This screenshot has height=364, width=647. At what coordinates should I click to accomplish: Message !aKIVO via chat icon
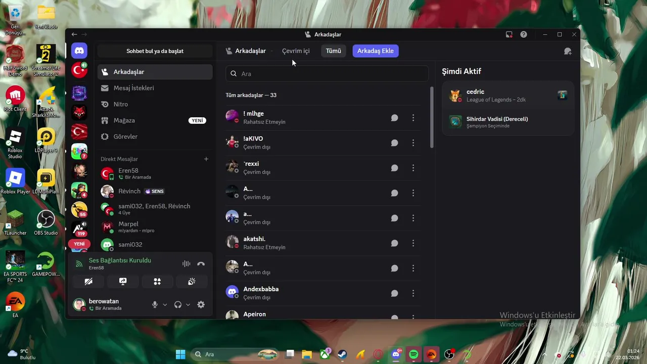click(395, 143)
